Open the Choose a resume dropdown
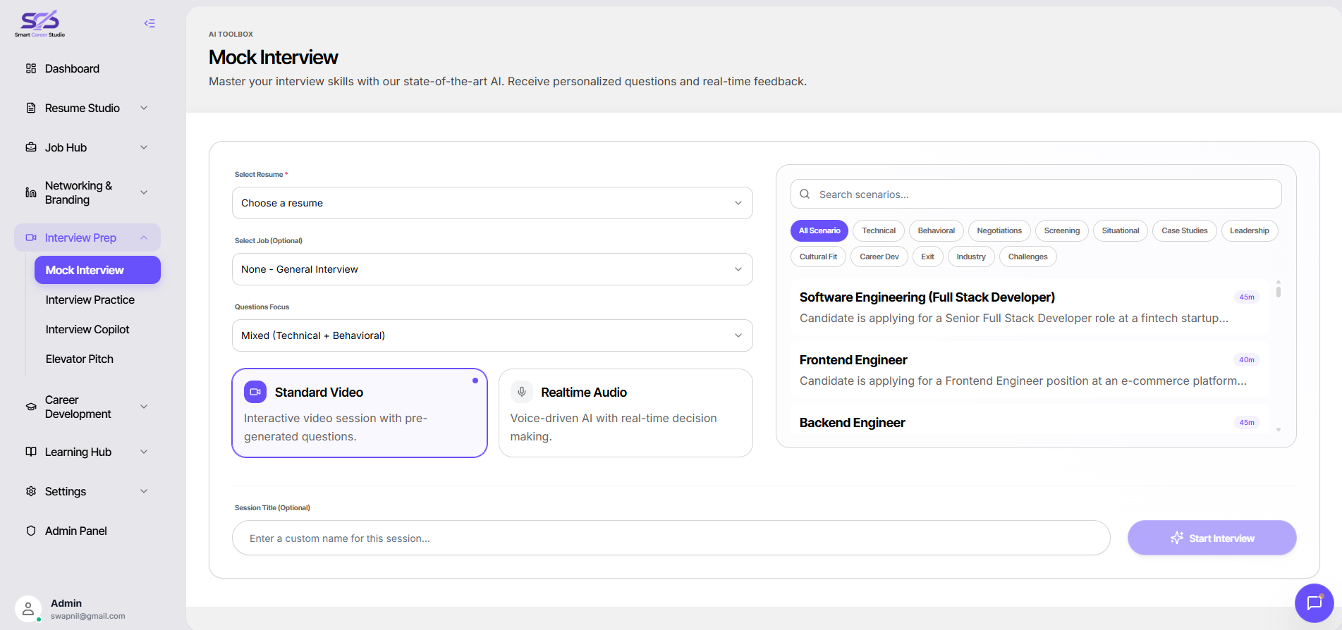Image resolution: width=1342 pixels, height=630 pixels. (492, 203)
